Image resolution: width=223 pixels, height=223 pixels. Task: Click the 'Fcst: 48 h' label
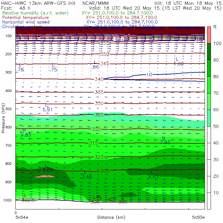pos(16,8)
